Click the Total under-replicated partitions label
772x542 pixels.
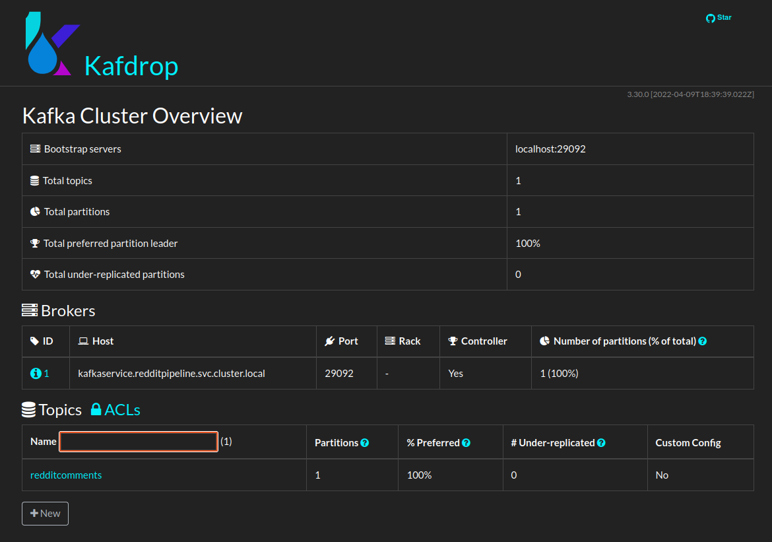[x=114, y=275]
